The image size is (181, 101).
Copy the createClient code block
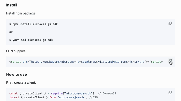tap(170, 93)
